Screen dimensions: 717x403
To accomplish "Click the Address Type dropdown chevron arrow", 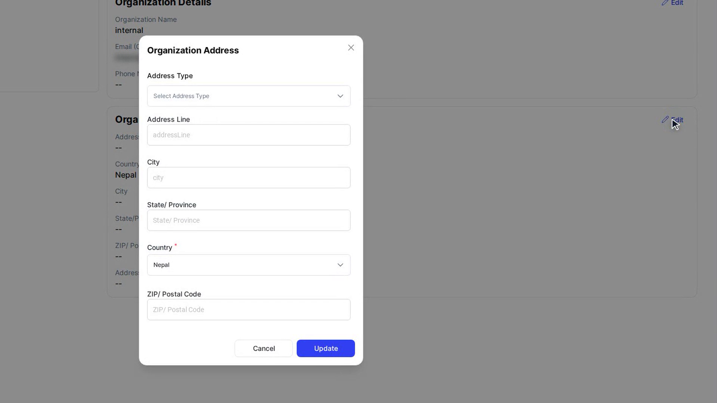I will (340, 96).
